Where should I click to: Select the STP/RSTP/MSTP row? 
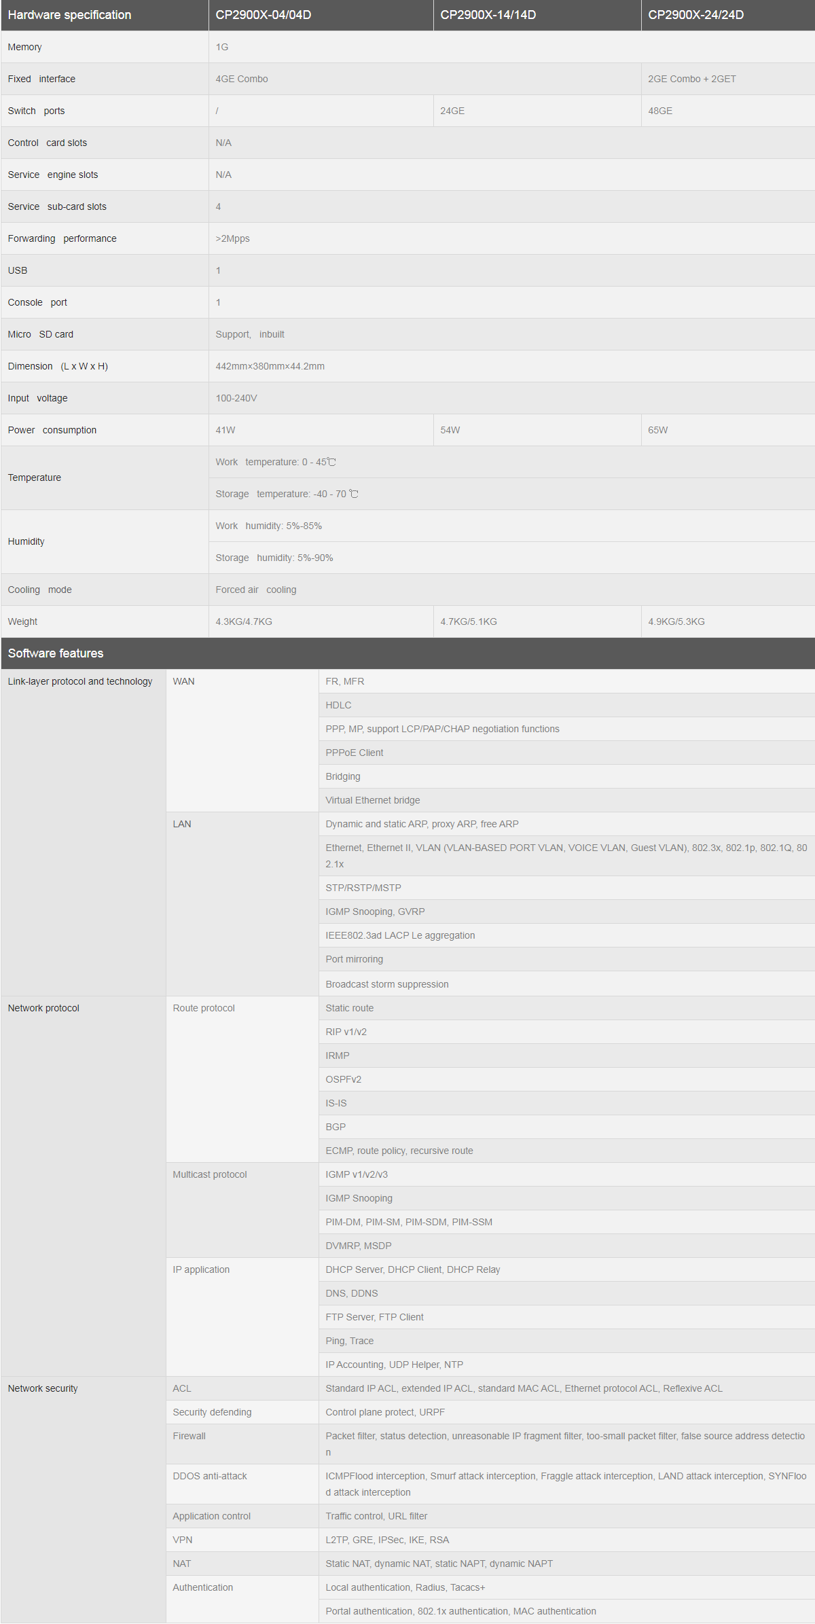click(566, 888)
